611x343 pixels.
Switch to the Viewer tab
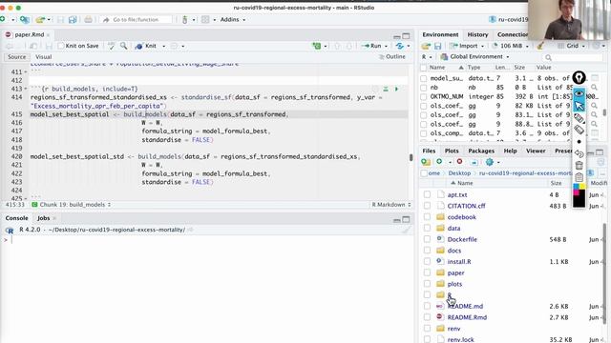tap(536, 151)
